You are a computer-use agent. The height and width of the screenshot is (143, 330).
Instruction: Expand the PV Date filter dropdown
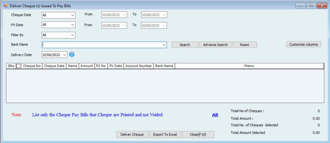(x=72, y=25)
